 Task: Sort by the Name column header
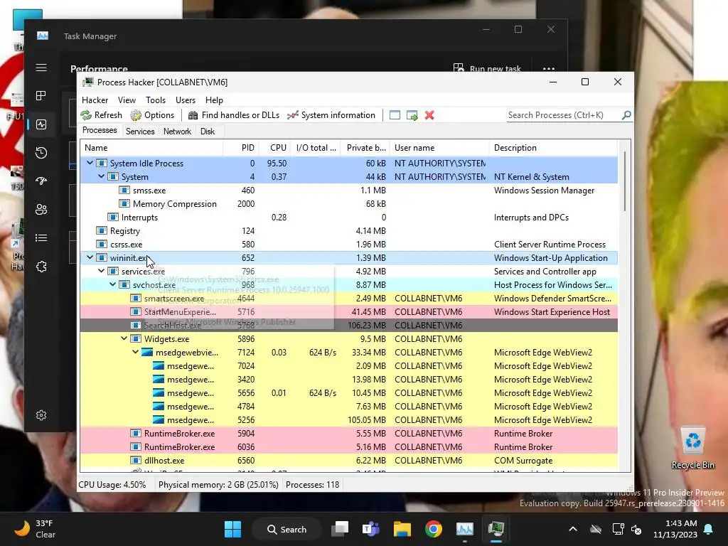[151, 148]
